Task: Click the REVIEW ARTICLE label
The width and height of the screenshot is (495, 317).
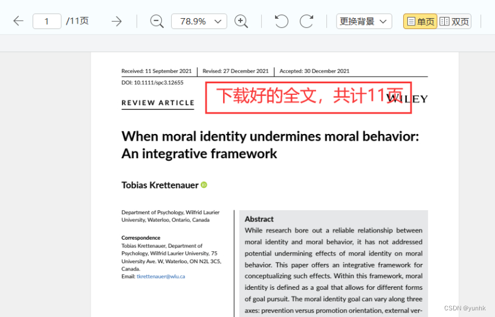Action: [158, 103]
